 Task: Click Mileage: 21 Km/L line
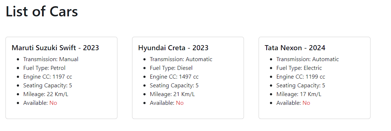tap(172, 94)
